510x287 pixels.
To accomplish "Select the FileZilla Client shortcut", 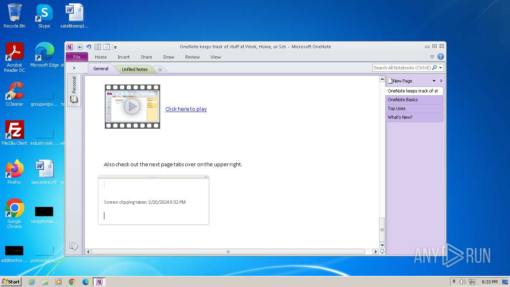I will click(14, 133).
